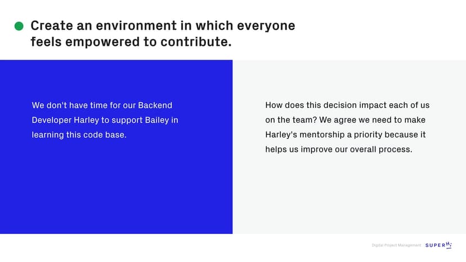
Task: Click empty light gray area below right paragraph
Action: pos(349,197)
